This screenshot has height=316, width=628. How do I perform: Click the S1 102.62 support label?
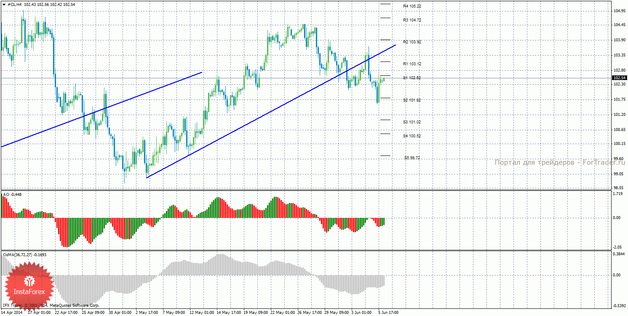412,78
